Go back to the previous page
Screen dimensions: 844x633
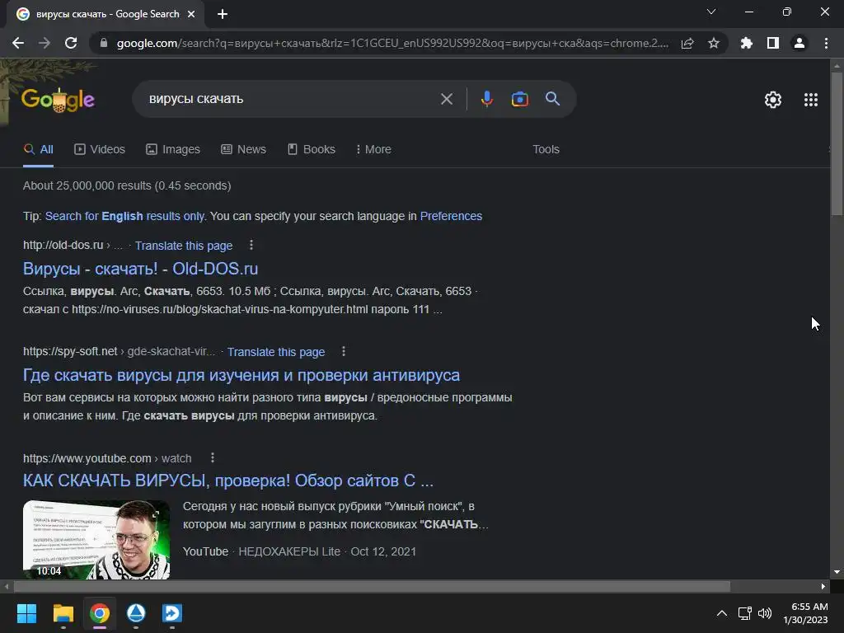pyautogui.click(x=18, y=43)
